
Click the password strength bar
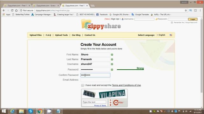[x=130, y=70]
